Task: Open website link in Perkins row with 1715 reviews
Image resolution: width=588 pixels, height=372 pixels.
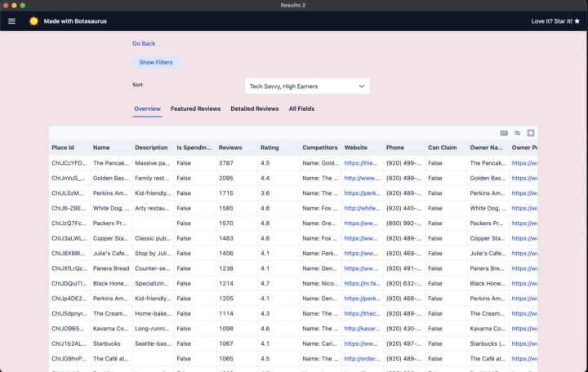Action: (362, 193)
